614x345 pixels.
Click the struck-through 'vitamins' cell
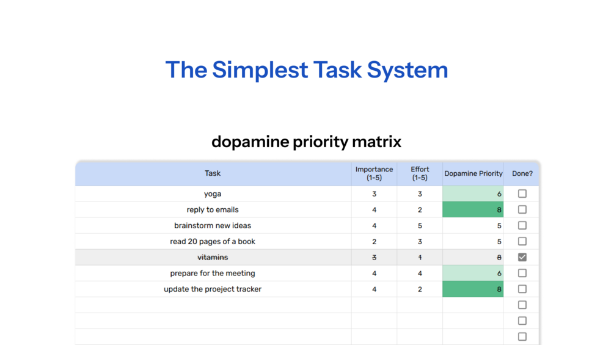click(213, 258)
